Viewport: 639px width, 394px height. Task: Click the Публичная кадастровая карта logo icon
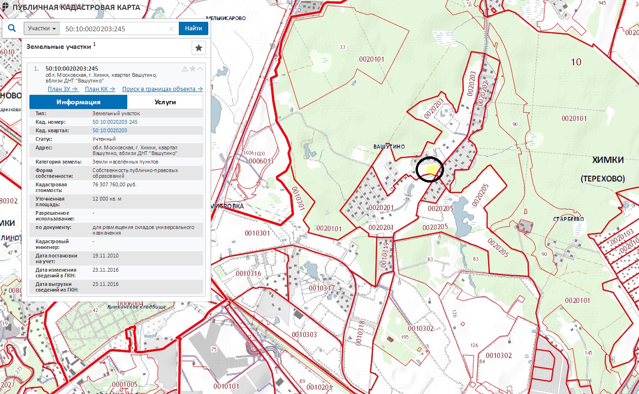point(5,8)
